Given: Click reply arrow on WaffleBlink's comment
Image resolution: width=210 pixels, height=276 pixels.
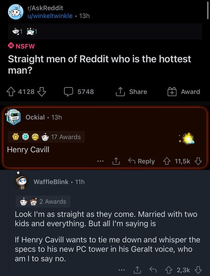Looking at the screenshot, I should pyautogui.click(x=154, y=270).
